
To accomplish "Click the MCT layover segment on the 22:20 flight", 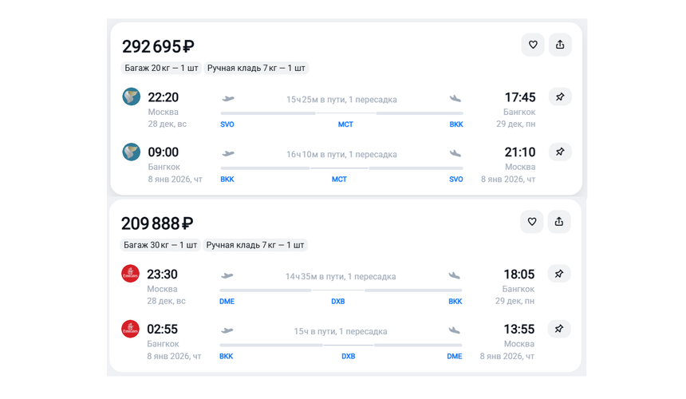I will [345, 124].
